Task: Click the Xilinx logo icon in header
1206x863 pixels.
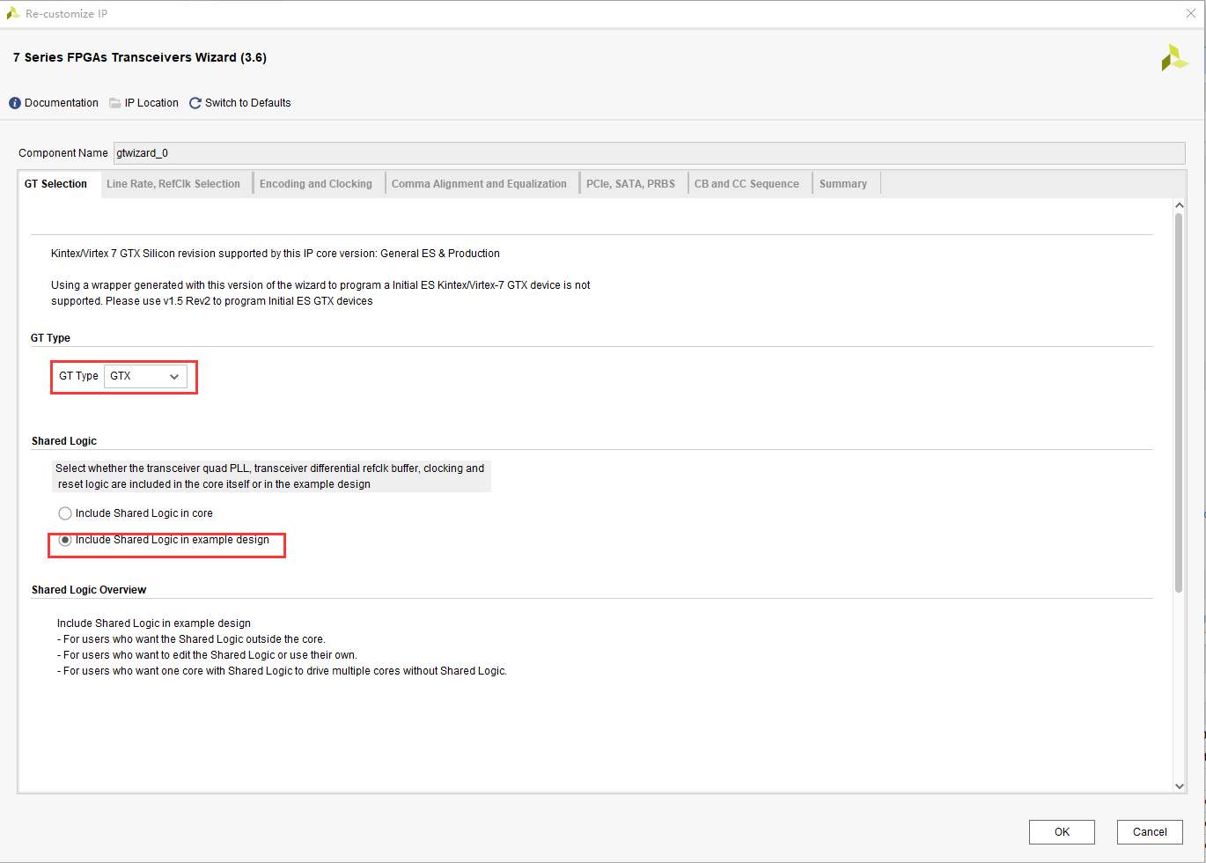Action: [x=1174, y=57]
